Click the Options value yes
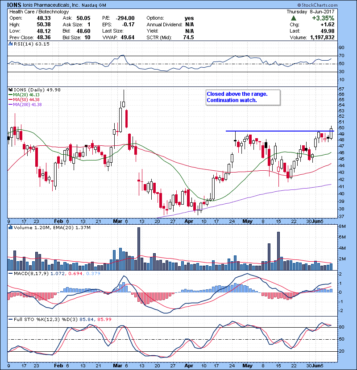Image resolution: width=357 pixels, height=370 pixels. click(189, 18)
